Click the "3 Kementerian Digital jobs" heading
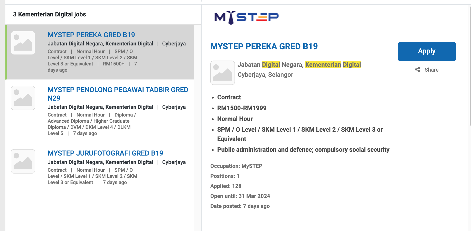Image resolution: width=471 pixels, height=231 pixels. tap(50, 14)
